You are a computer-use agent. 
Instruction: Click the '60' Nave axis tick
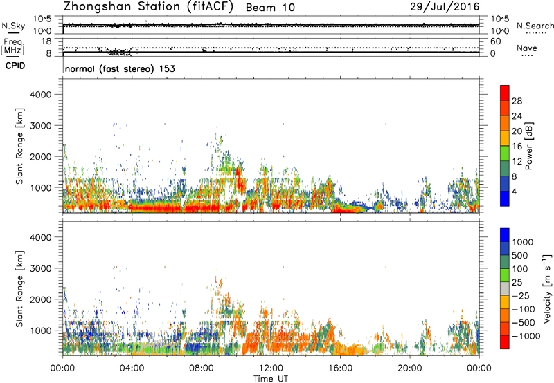click(495, 41)
